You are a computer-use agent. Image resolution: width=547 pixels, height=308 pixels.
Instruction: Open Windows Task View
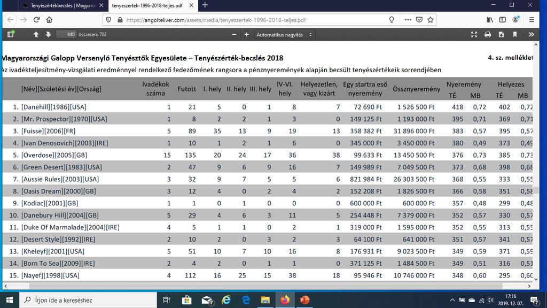(x=167, y=300)
